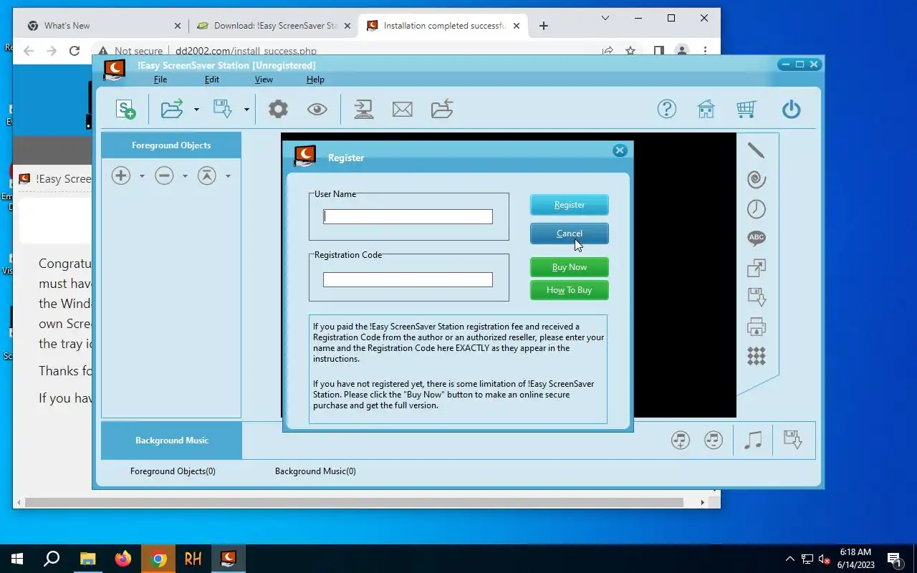917x573 pixels.
Task: Open settings with the gear icon
Action: click(278, 109)
